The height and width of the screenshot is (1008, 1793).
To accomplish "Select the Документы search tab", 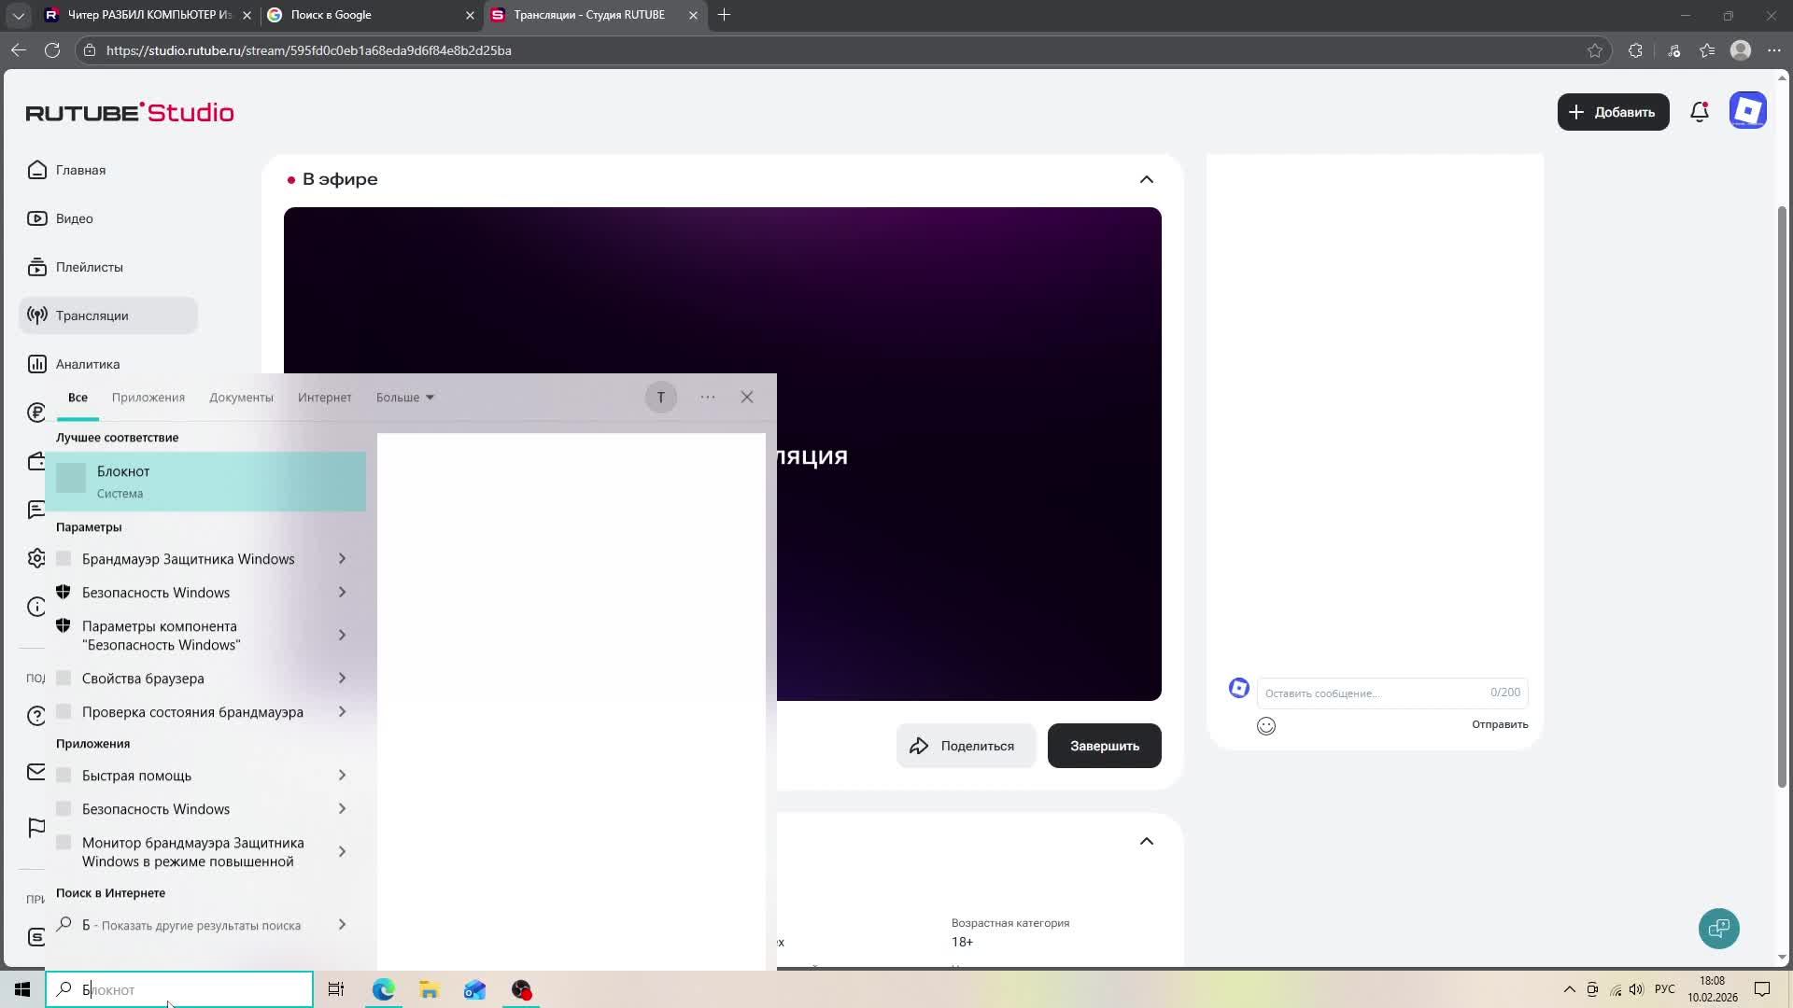I will [x=241, y=398].
